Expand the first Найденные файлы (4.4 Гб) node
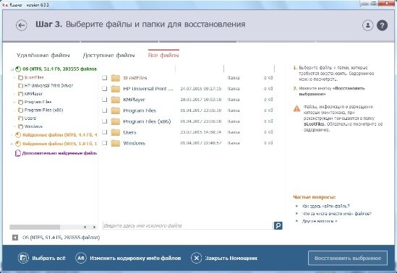 pos(12,135)
